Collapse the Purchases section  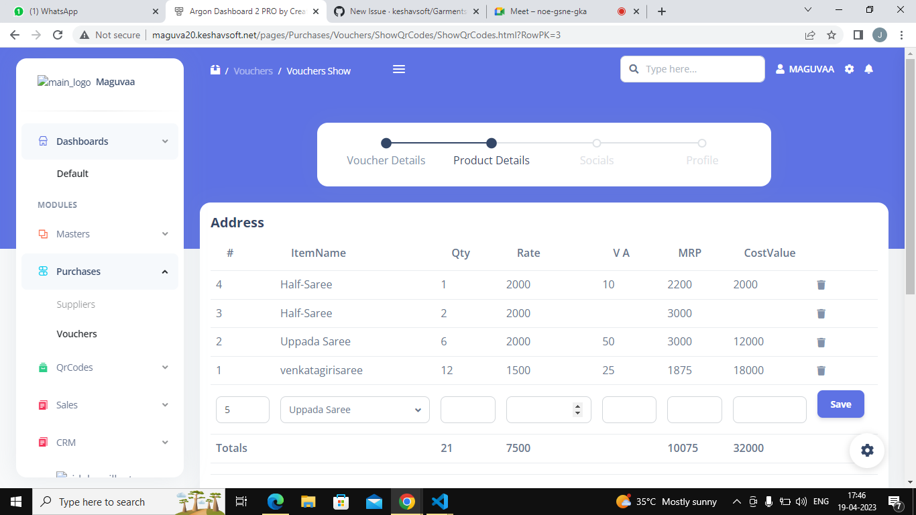click(x=165, y=272)
